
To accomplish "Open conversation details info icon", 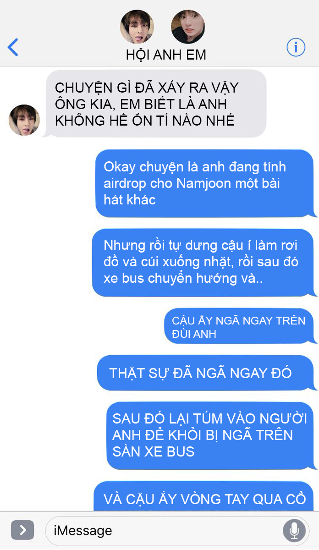I will click(x=296, y=47).
